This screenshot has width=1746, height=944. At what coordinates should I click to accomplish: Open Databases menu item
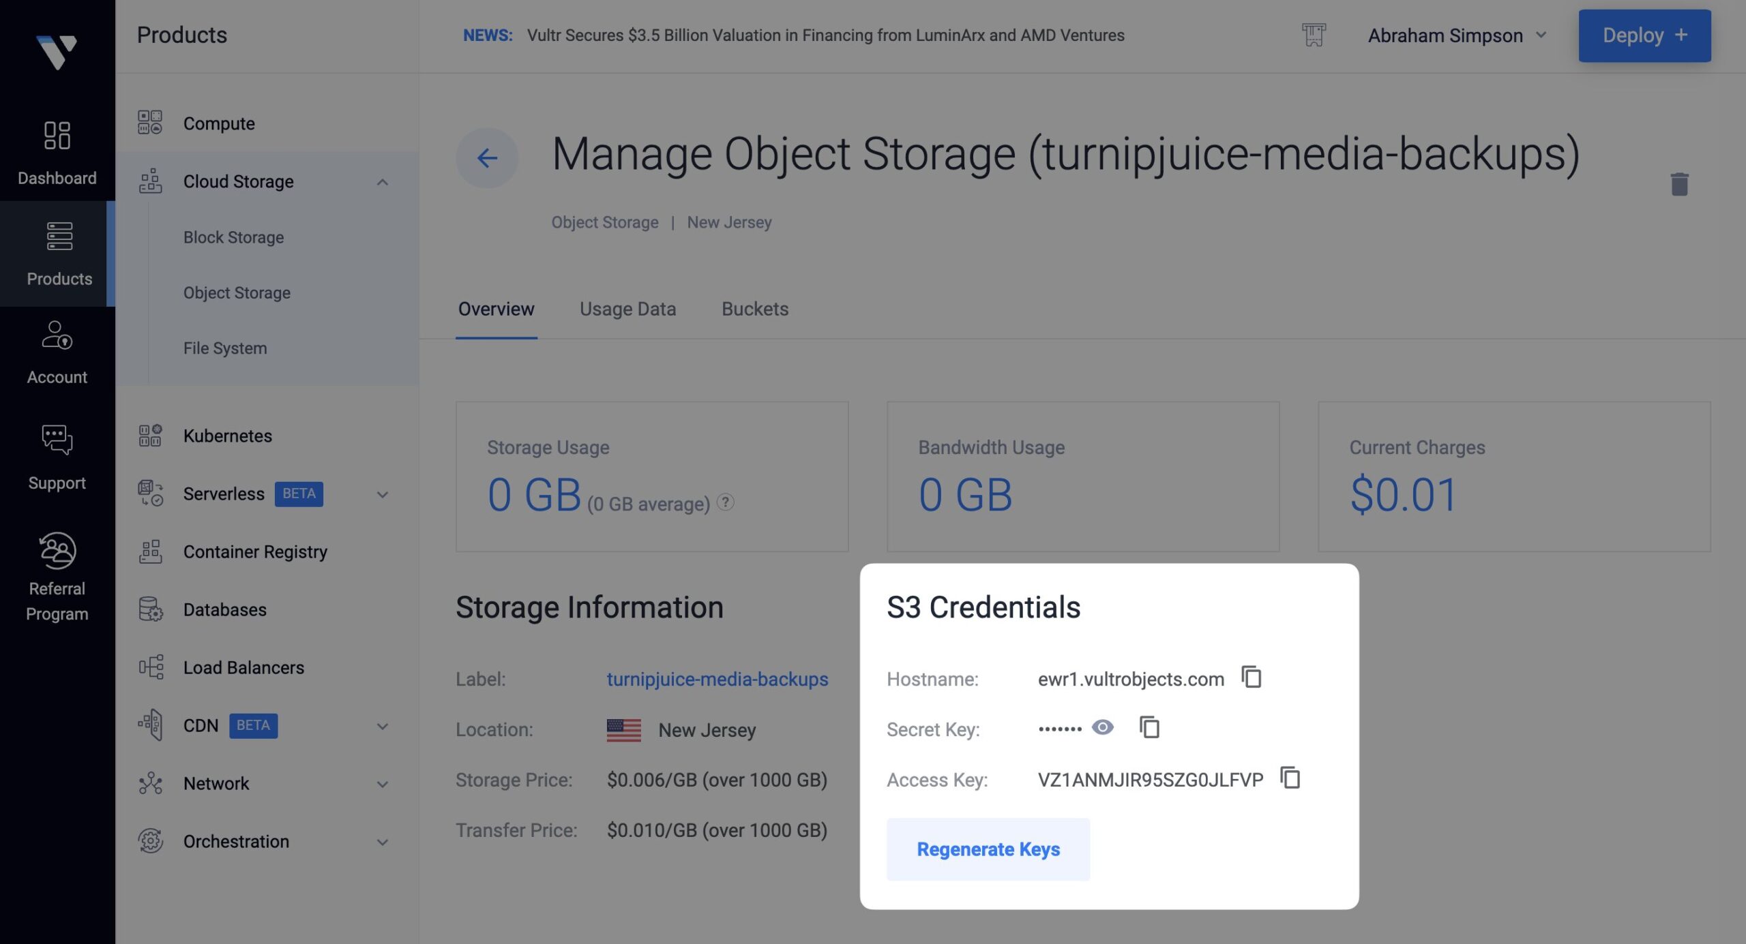coord(224,609)
